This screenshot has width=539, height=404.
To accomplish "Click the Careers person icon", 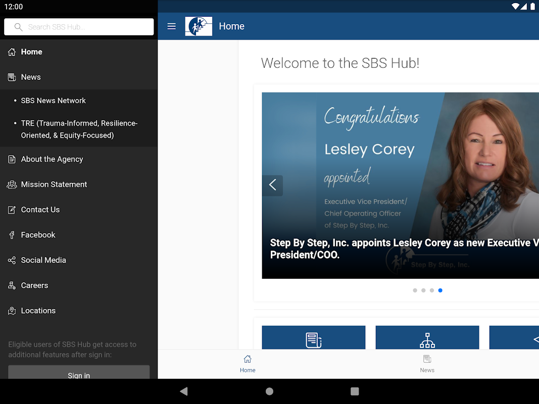I will (12, 285).
